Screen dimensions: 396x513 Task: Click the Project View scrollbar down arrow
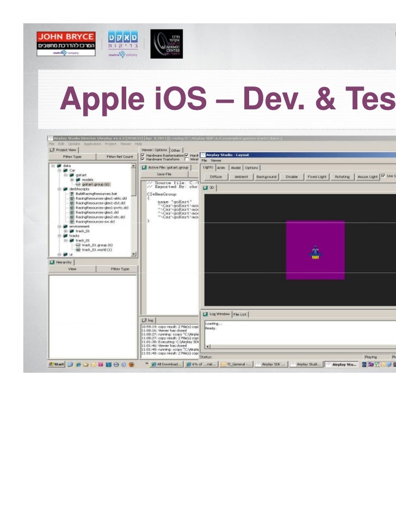[x=133, y=254]
